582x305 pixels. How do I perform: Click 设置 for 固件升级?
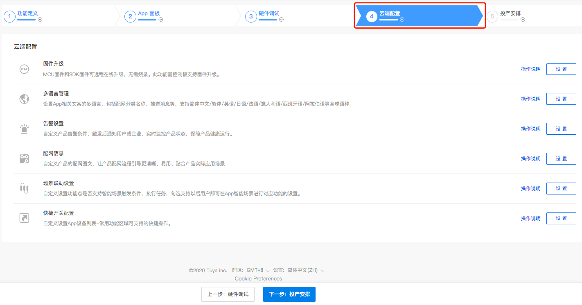[x=561, y=69]
